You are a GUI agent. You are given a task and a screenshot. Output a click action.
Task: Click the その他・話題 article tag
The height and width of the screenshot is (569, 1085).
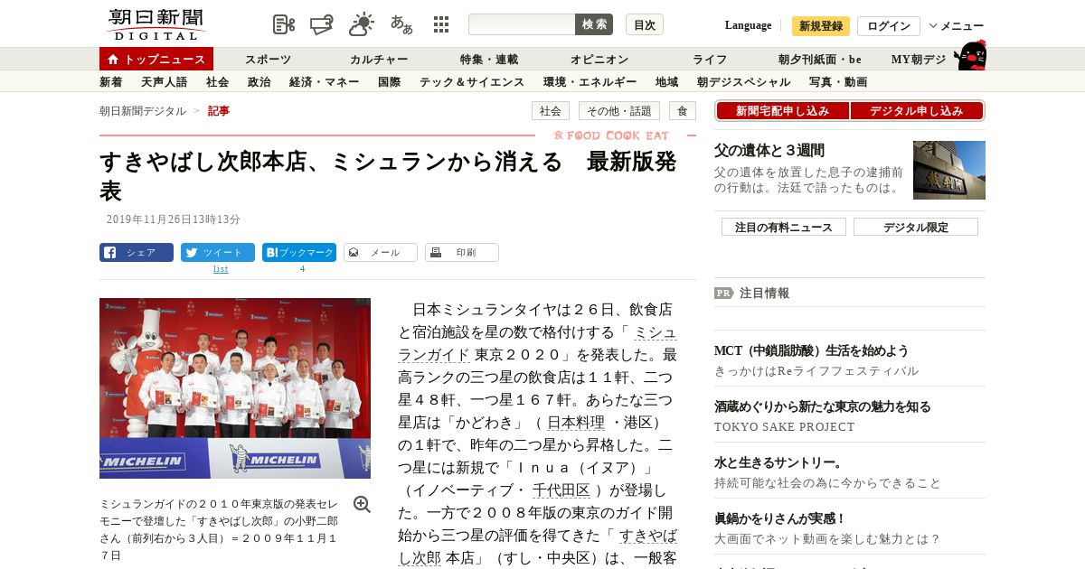coord(619,111)
